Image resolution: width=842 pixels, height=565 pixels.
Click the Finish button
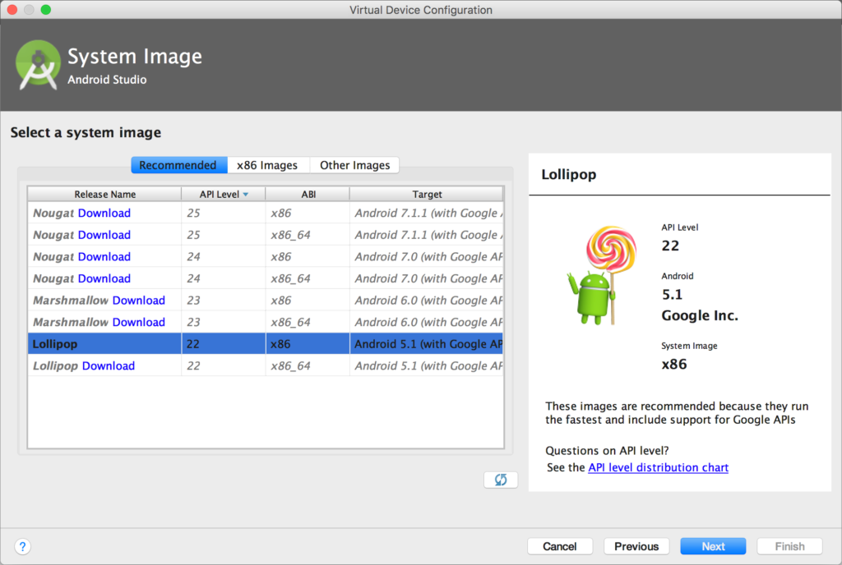(x=789, y=546)
